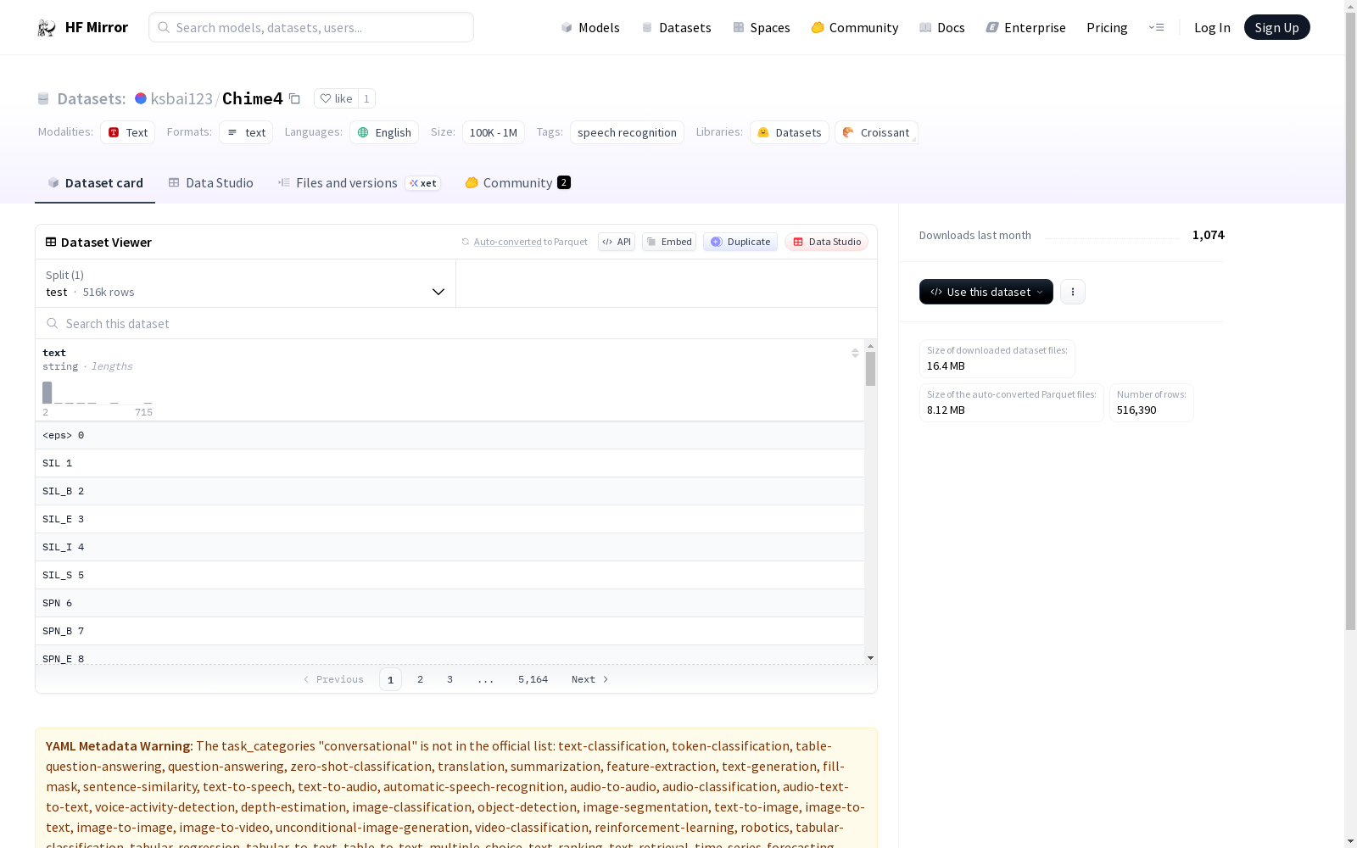This screenshot has width=1357, height=848.
Task: Open the Enterprise page
Action: coord(1026,27)
